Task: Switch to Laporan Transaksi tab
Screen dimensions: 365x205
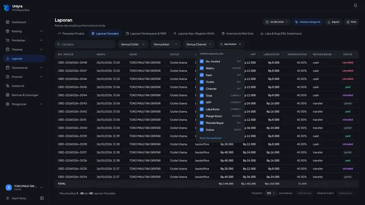Action: point(105,33)
